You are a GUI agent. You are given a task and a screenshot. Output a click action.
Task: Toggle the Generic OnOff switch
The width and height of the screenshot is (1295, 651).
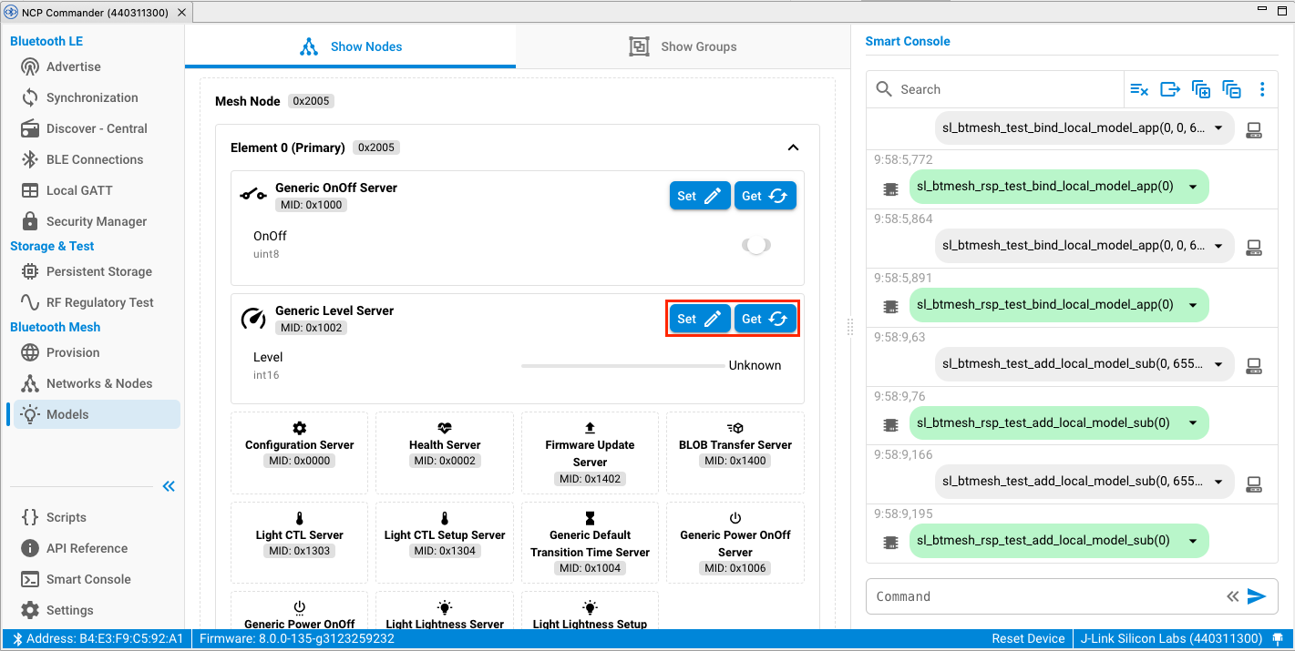(x=755, y=245)
